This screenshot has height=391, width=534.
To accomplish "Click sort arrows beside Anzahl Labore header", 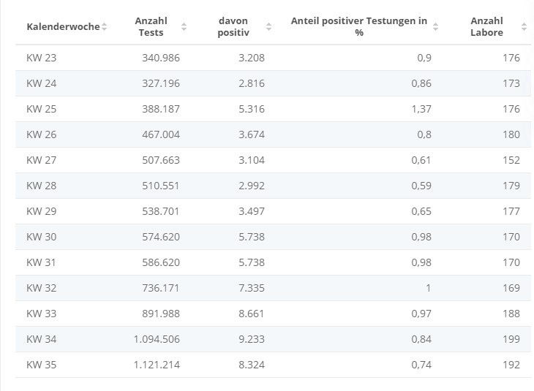I will 524,27.
